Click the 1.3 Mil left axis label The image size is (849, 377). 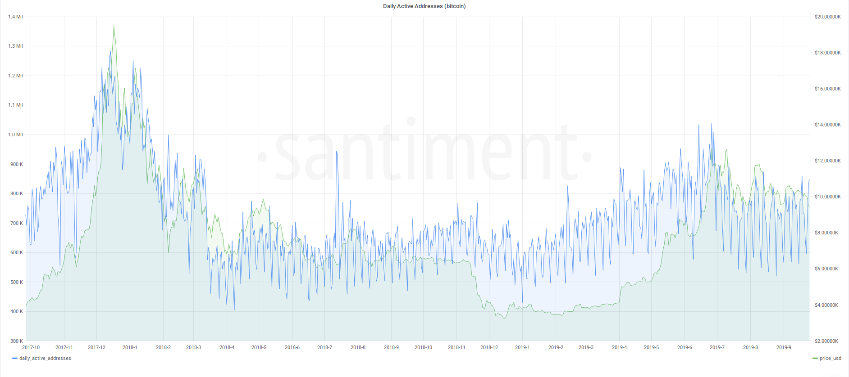click(x=15, y=46)
